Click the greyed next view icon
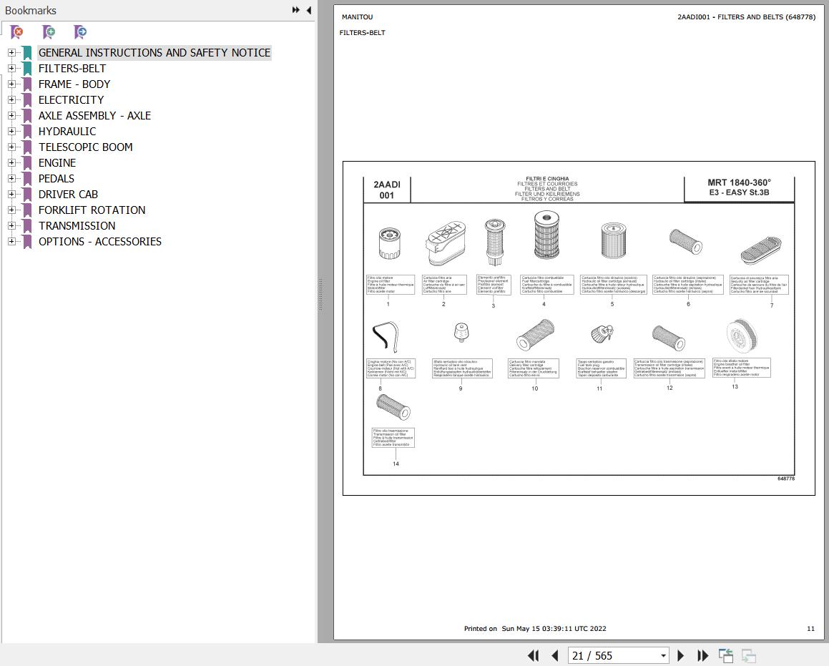The width and height of the screenshot is (829, 666). point(749,655)
